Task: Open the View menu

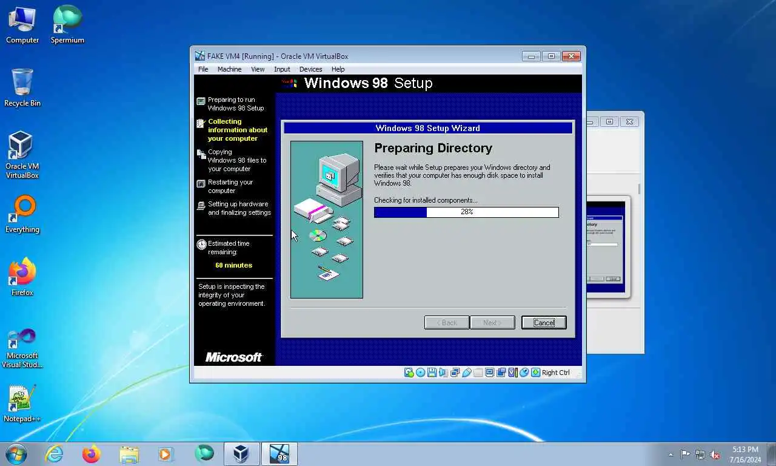Action: [258, 69]
